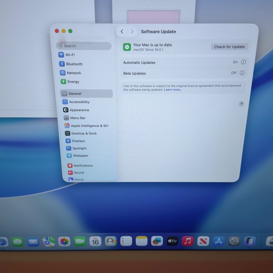The height and width of the screenshot is (273, 273).
Task: Select Network in the sidebar
Action: pyautogui.click(x=70, y=73)
